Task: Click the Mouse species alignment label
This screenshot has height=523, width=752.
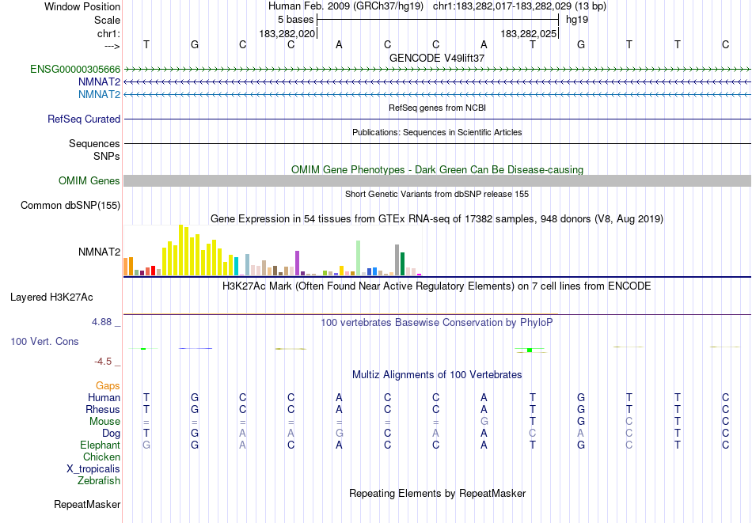Action: pos(105,422)
